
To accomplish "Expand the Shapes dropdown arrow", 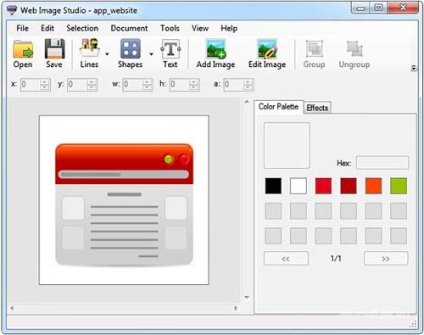I will [152, 54].
